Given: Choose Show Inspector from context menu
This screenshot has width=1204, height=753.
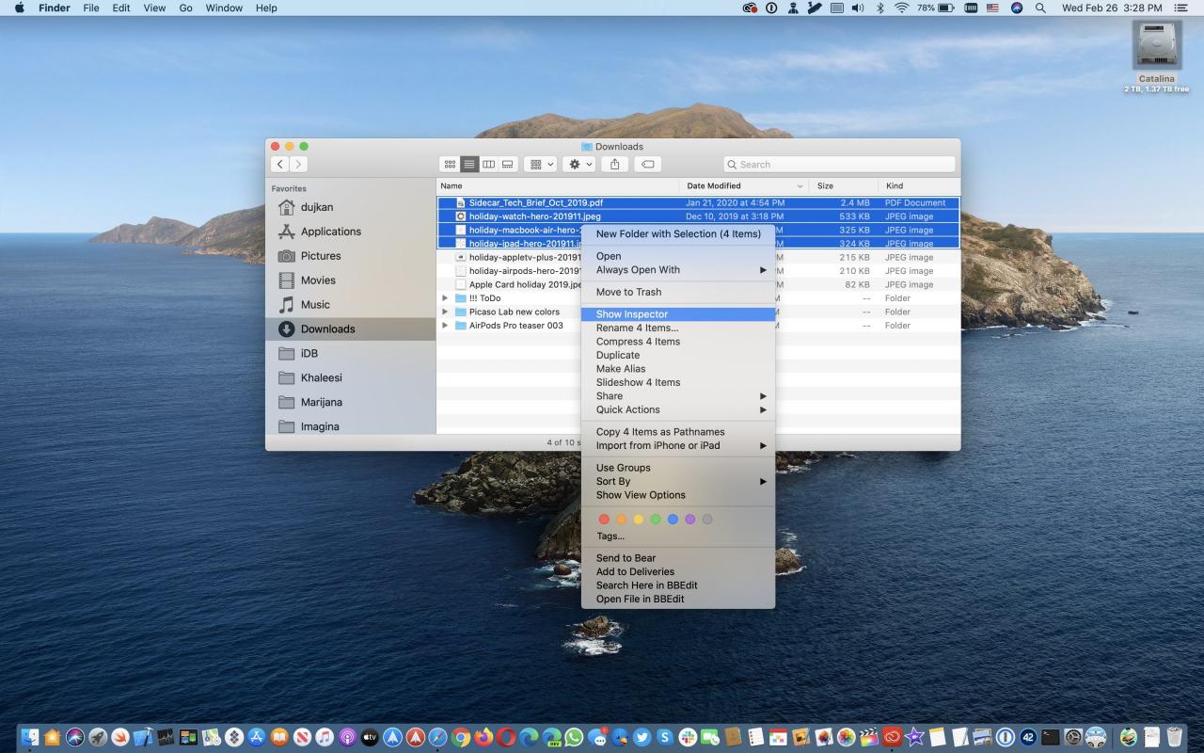Looking at the screenshot, I should [x=632, y=314].
